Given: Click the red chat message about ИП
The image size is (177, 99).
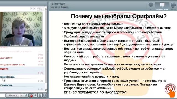Looking at the screenshot, I should [x=6, y=58].
